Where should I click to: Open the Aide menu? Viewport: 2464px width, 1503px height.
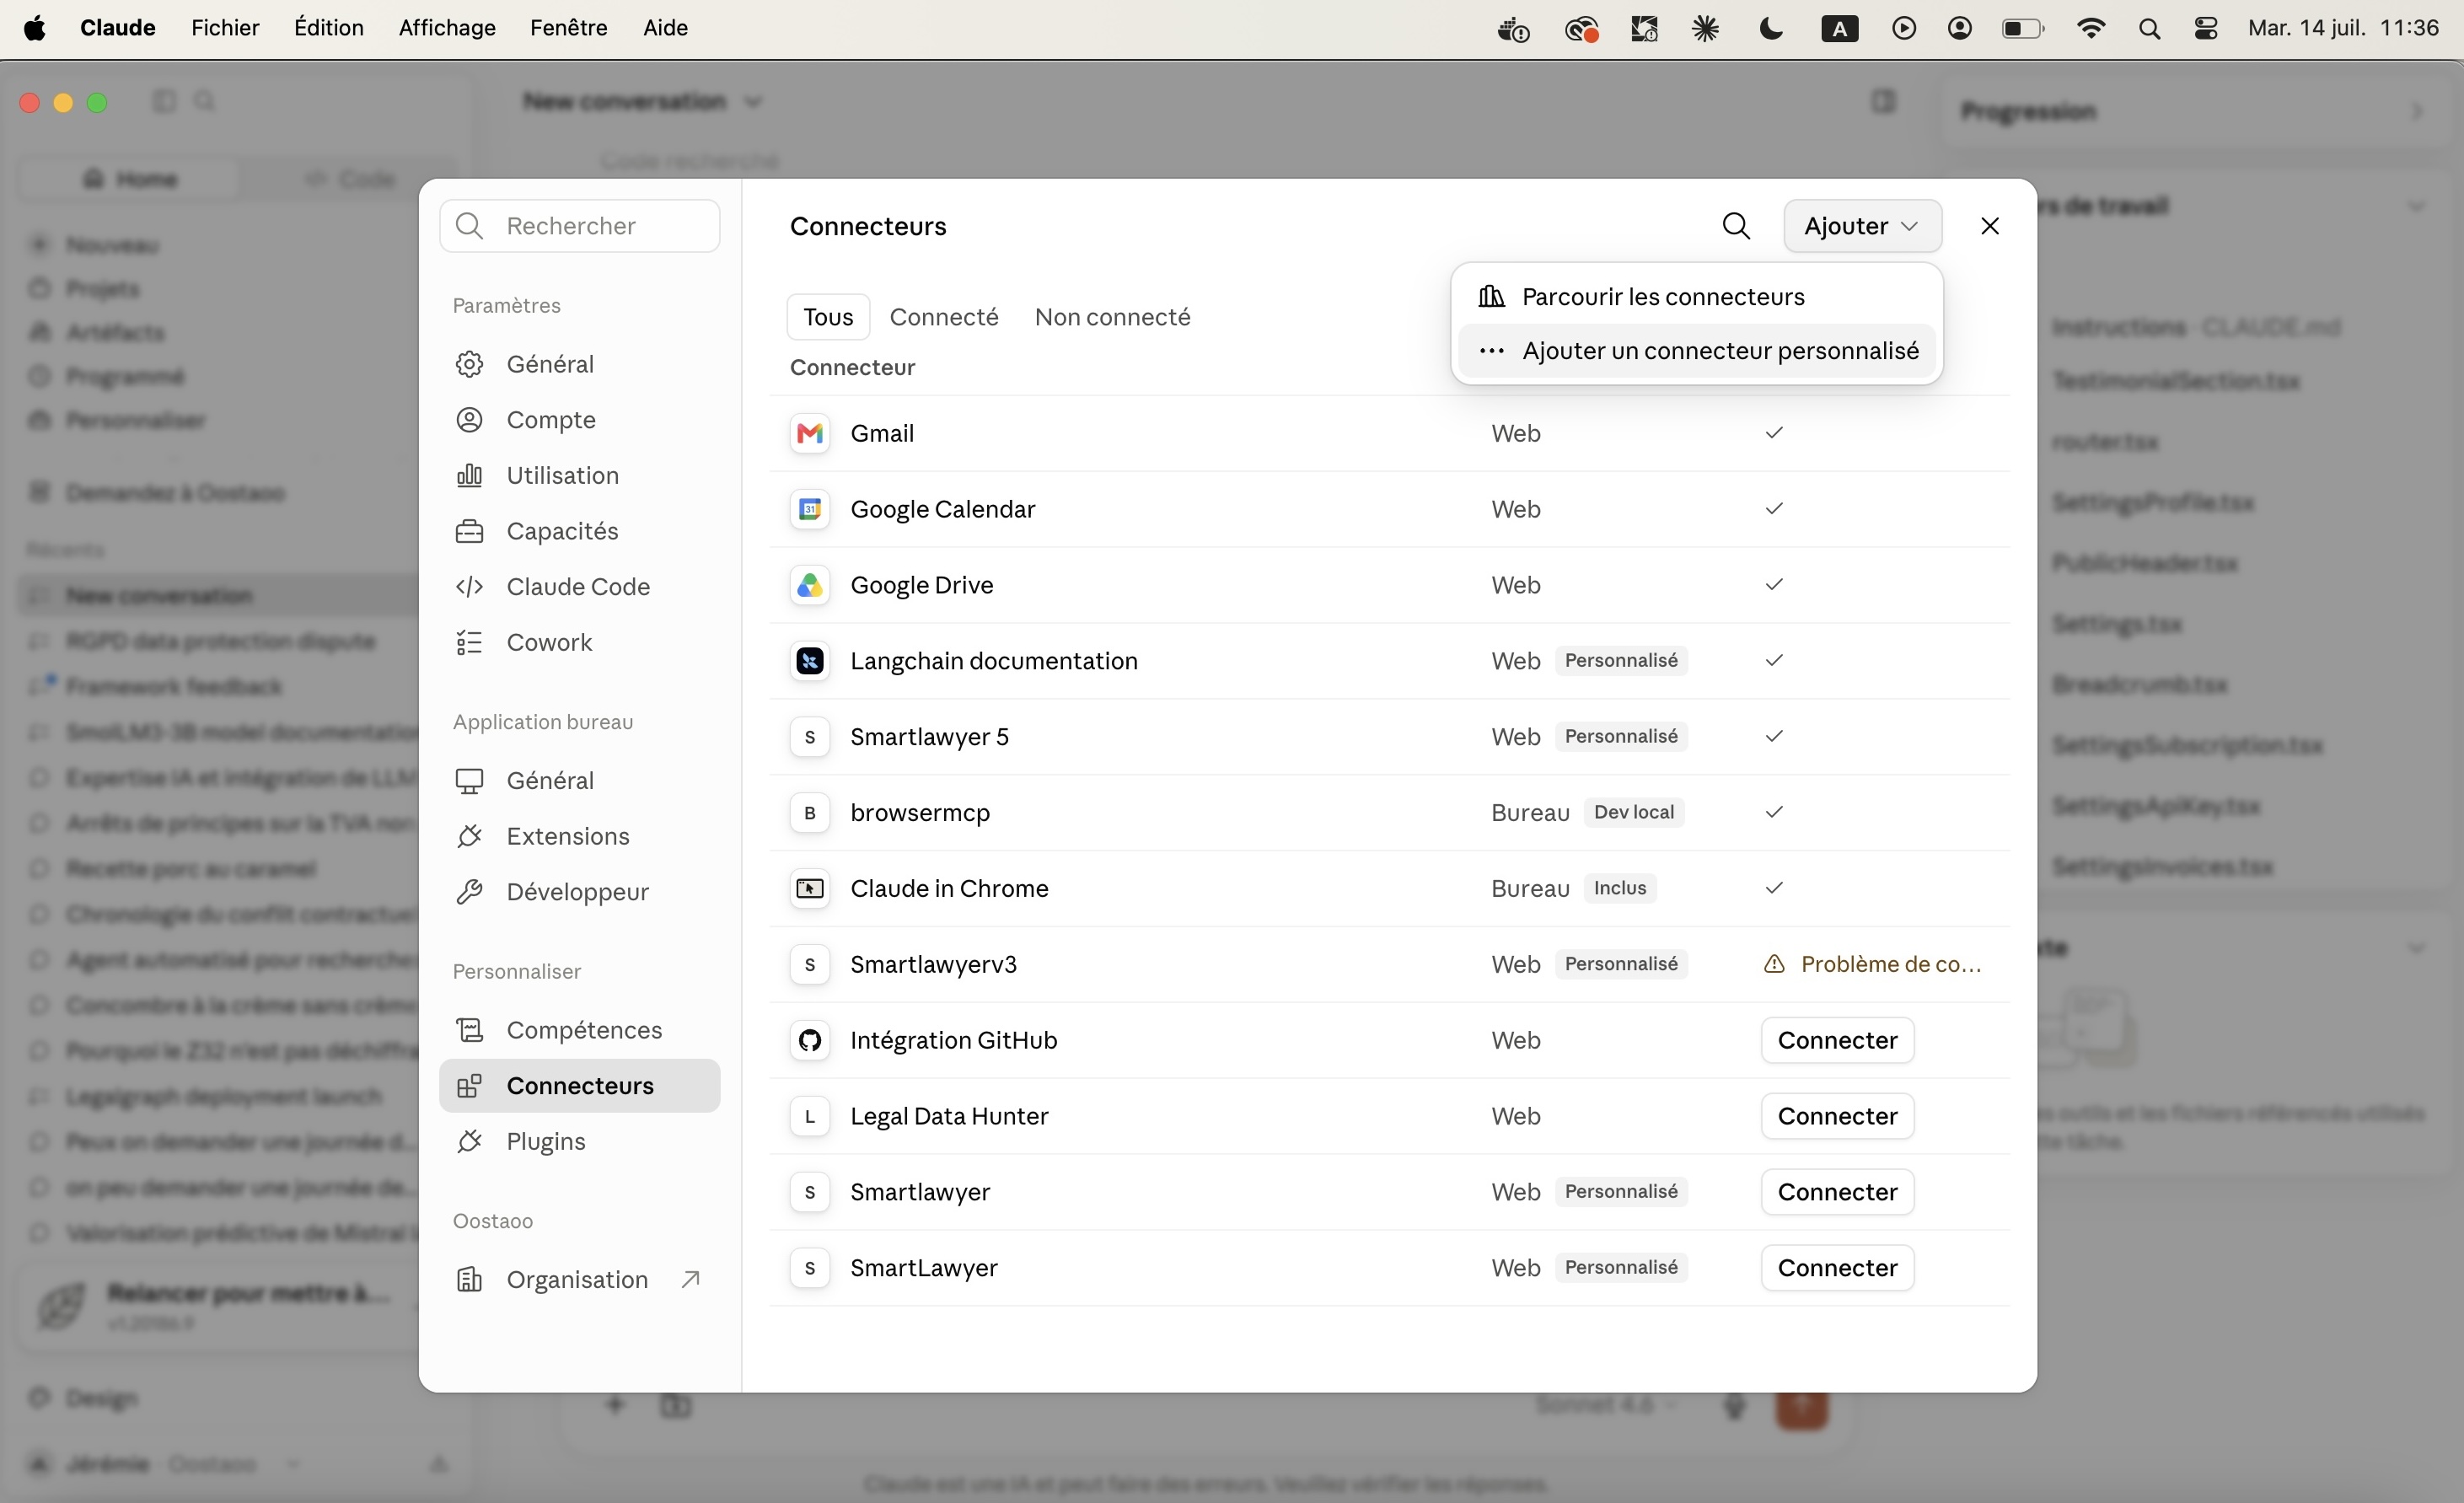pos(665,28)
